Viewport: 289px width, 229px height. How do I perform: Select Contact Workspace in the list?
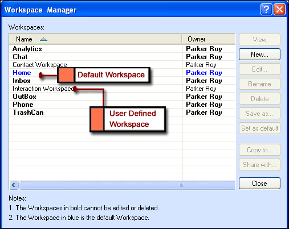click(x=40, y=65)
